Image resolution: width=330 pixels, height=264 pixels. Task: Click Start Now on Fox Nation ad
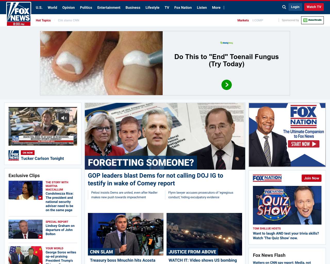click(x=304, y=144)
